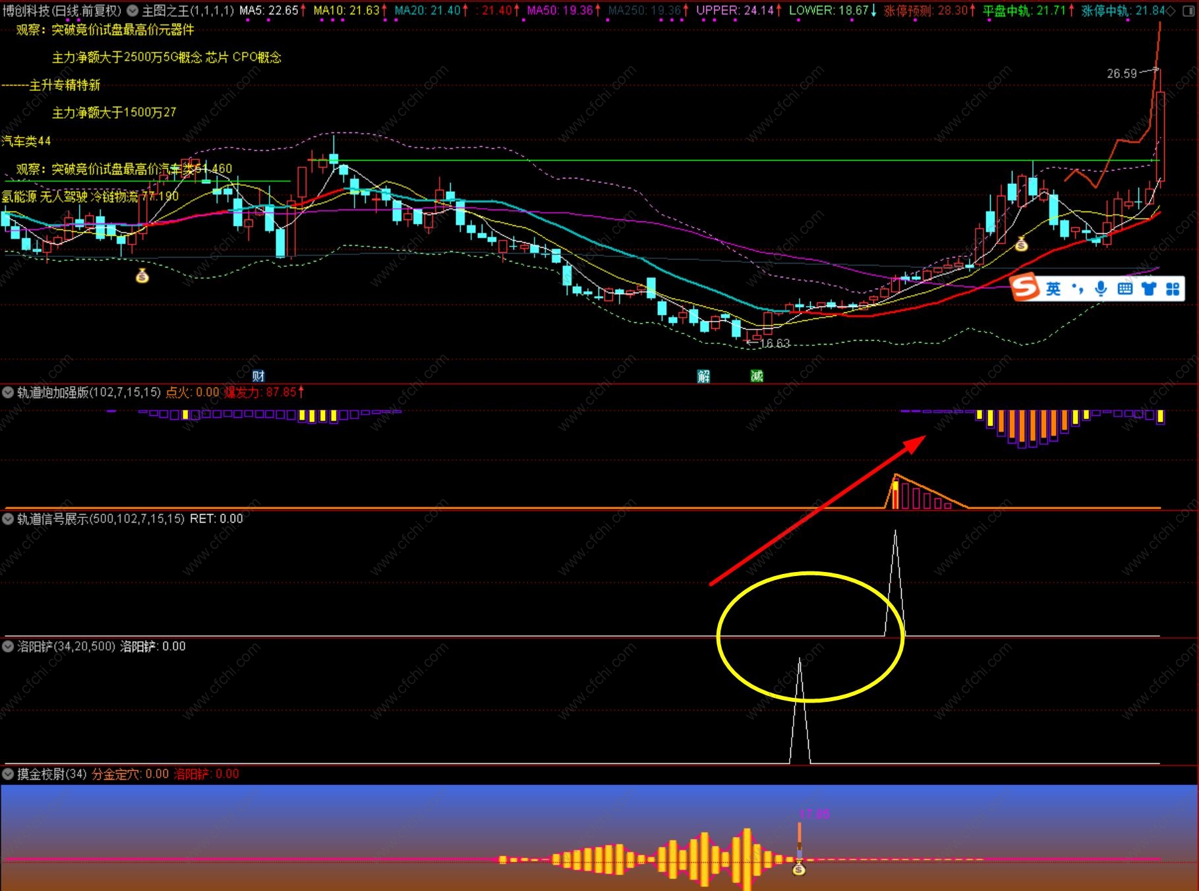Click the 分金定穴: 0.00 indicator value
The image size is (1199, 891).
point(130,774)
